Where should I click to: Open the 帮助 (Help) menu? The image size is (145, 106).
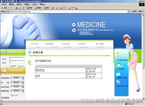point(42,4)
